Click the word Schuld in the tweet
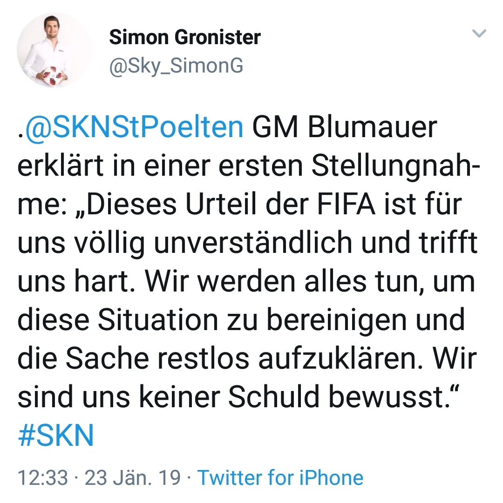This screenshot has width=503, height=503. pos(274,397)
